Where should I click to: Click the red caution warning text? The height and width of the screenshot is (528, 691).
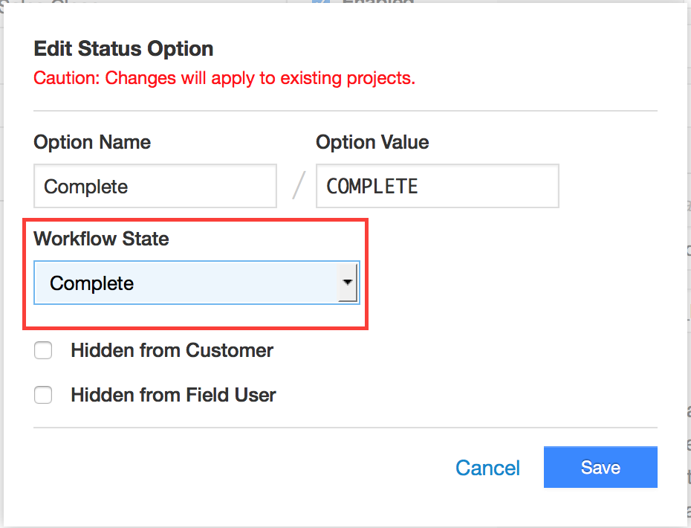coord(224,78)
